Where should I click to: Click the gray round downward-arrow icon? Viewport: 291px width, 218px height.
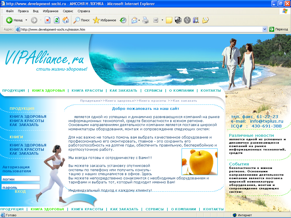point(187,20)
